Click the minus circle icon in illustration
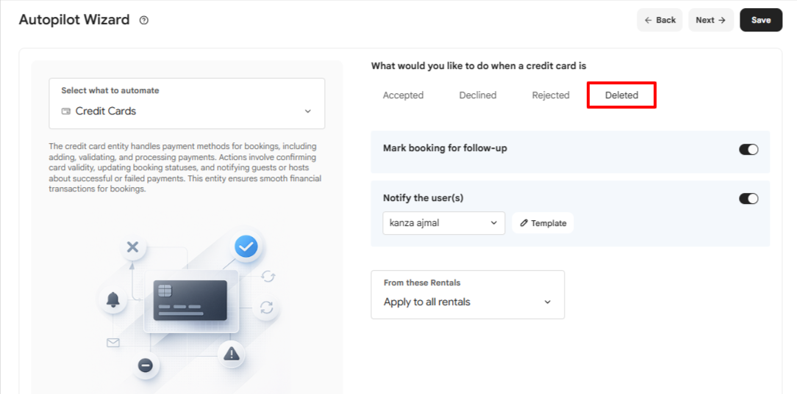 [x=146, y=365]
